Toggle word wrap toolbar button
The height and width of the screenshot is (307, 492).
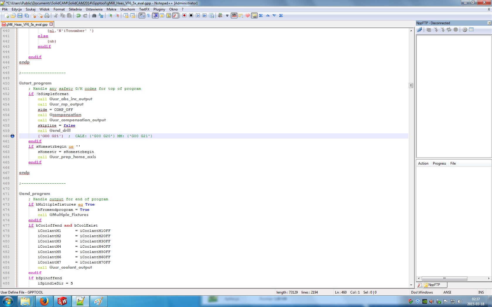142,15
